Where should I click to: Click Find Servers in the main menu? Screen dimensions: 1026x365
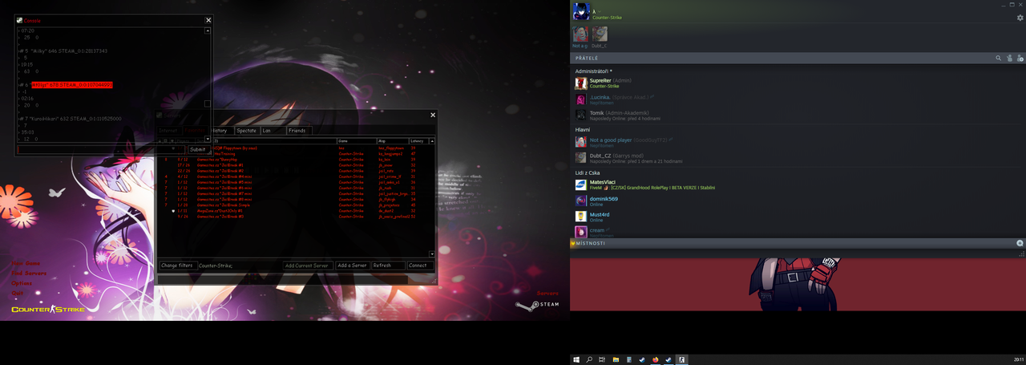tap(29, 274)
